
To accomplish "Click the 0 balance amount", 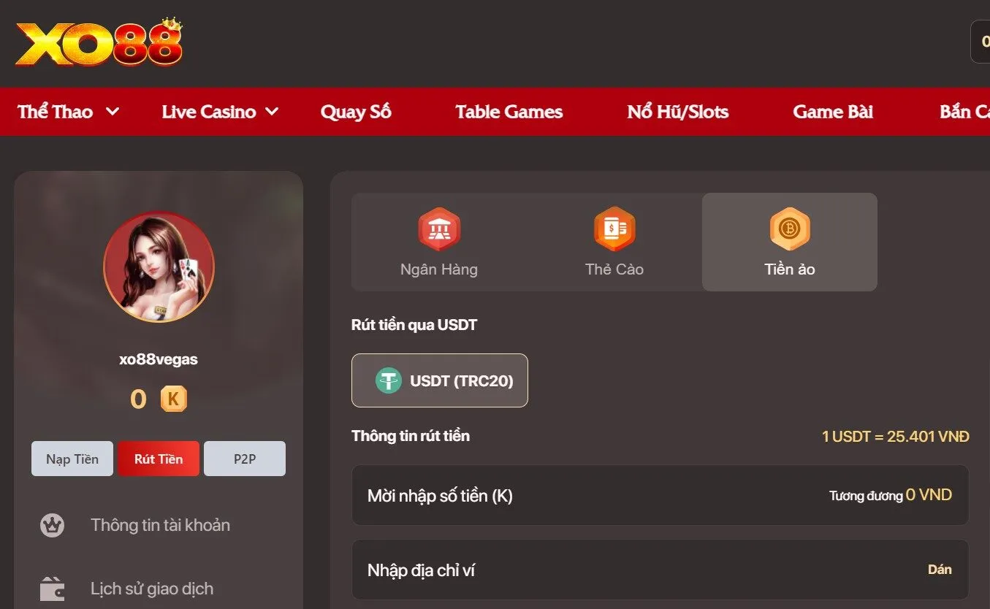I will click(138, 399).
